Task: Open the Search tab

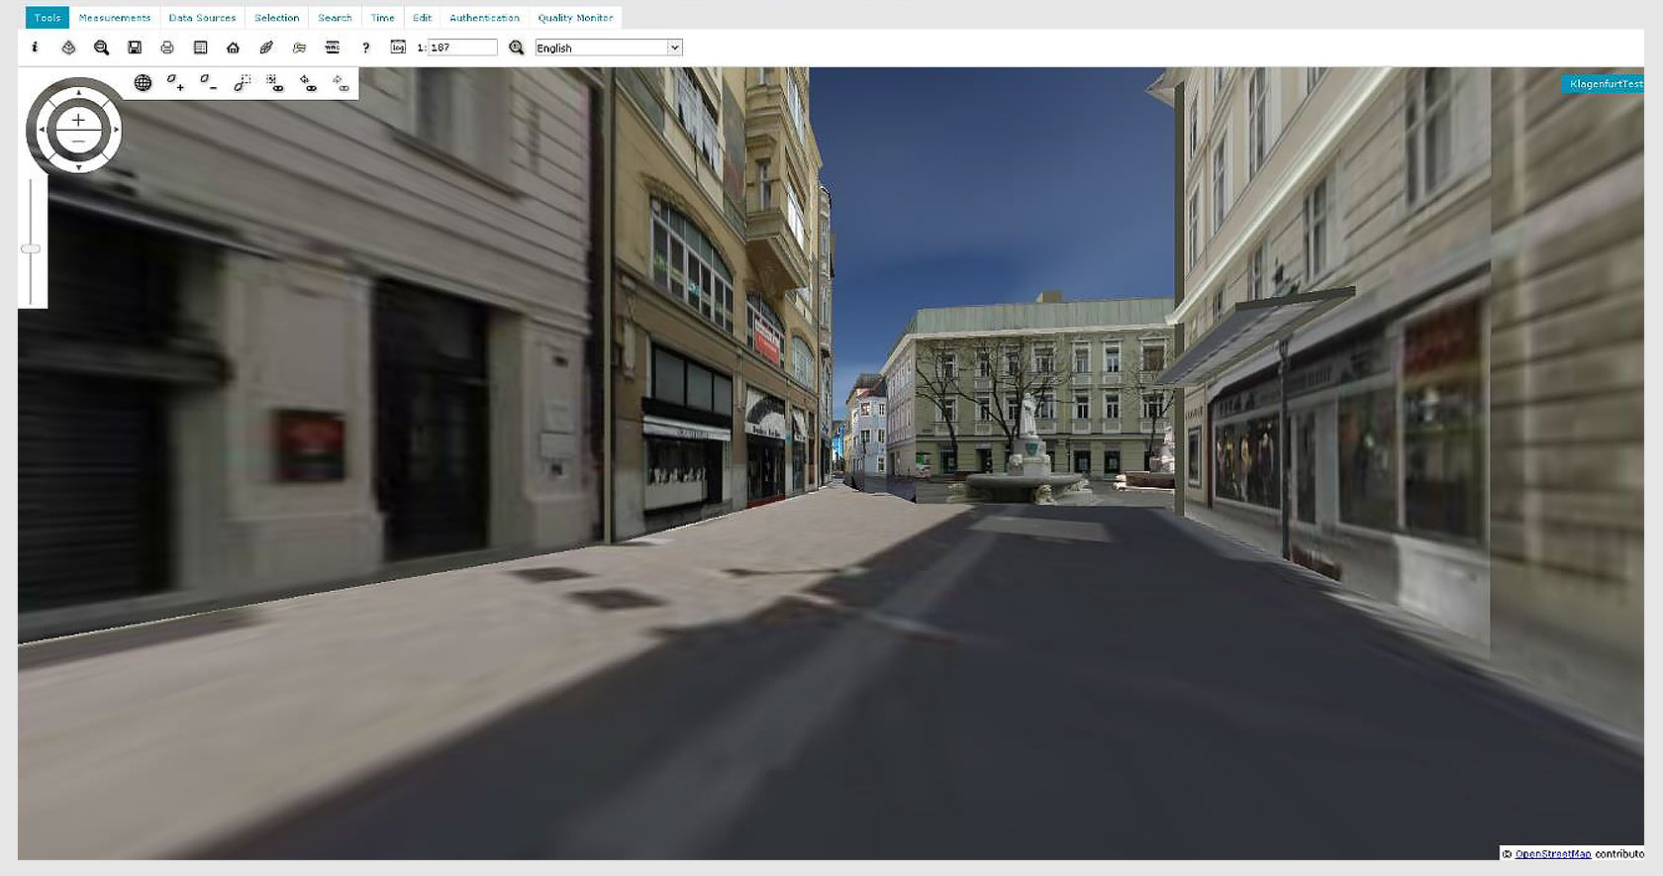Action: point(335,18)
